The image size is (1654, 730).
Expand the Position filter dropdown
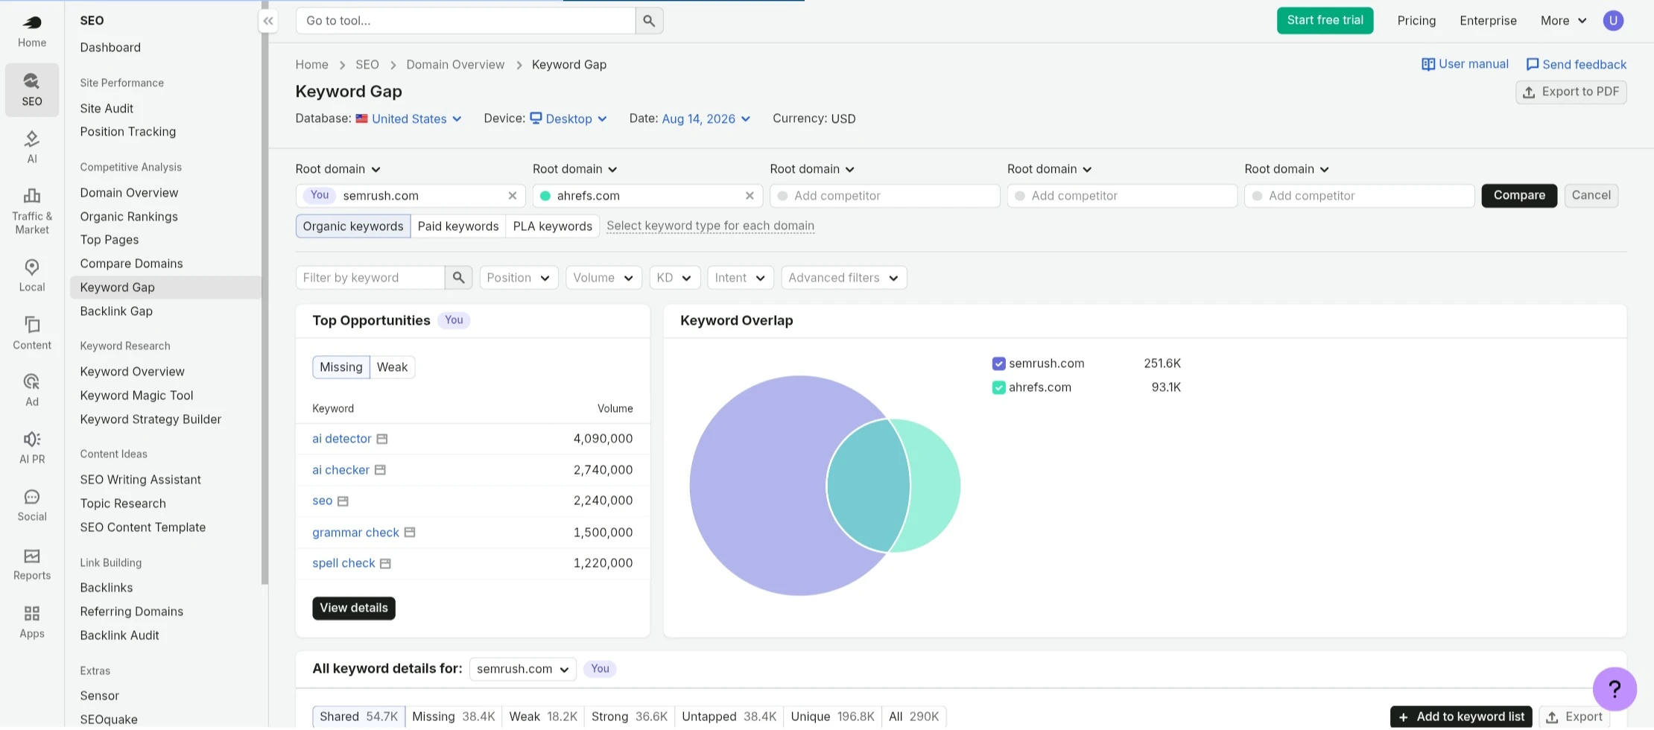pyautogui.click(x=519, y=278)
